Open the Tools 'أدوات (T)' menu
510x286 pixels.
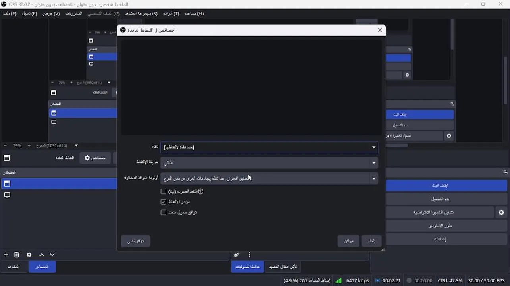[x=171, y=14]
